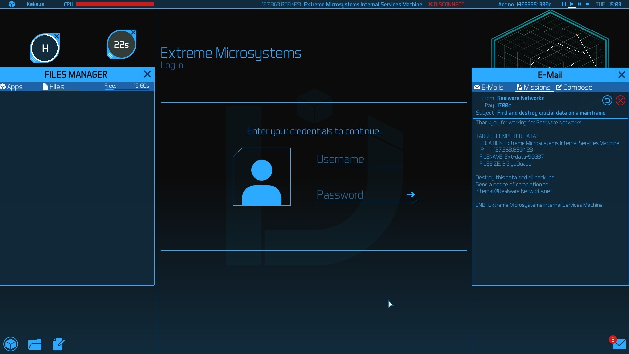Screen dimensions: 629x354
Task: Submit login with the arrow button
Action: [x=411, y=195]
